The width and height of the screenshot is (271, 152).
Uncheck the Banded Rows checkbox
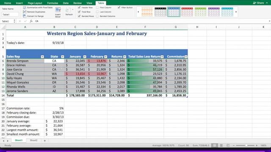point(79,16)
